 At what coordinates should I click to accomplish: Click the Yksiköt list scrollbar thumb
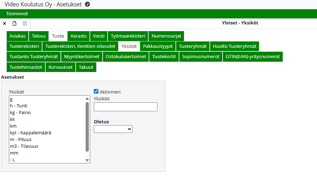[87, 127]
